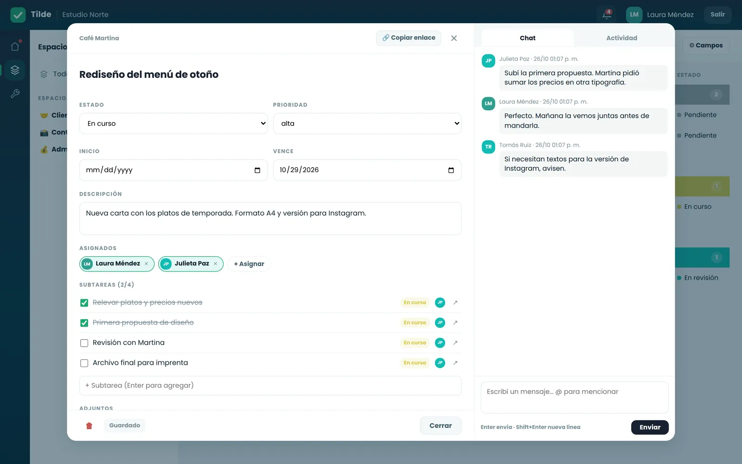Click the task title 'Rediseño del menú de otoño'

[x=149, y=74]
